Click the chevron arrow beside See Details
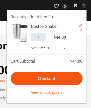This screenshot has height=108, width=91. click(64, 48)
